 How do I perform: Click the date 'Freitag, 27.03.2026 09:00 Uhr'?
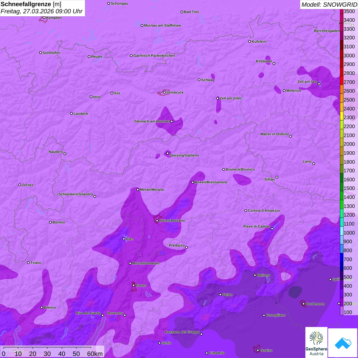42,12
